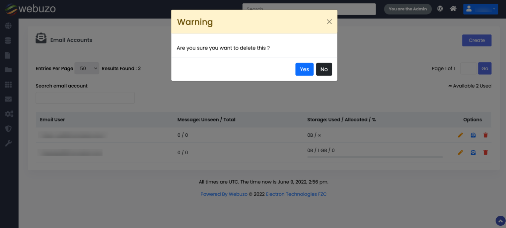Open the File Manager icon in sidebar
The height and width of the screenshot is (228, 506).
8,55
